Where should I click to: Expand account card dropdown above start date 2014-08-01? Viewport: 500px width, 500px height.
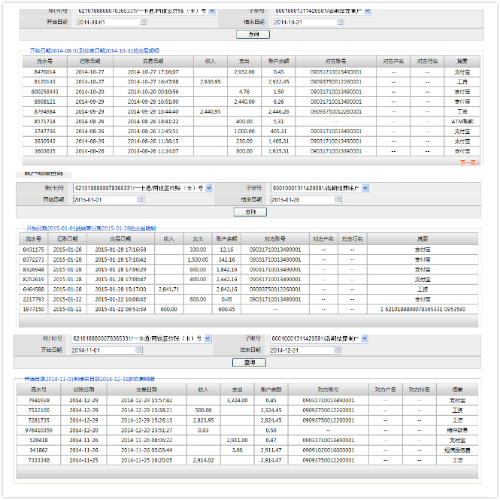click(x=212, y=11)
